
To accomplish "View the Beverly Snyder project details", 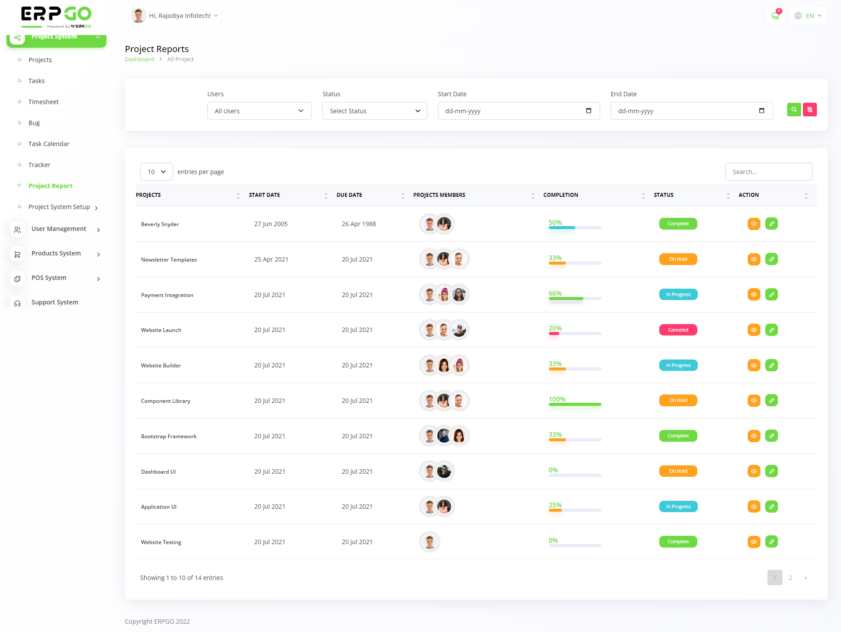I will 754,224.
